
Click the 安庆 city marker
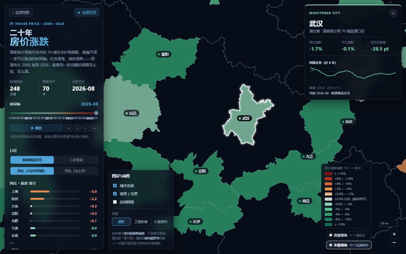coord(347,122)
